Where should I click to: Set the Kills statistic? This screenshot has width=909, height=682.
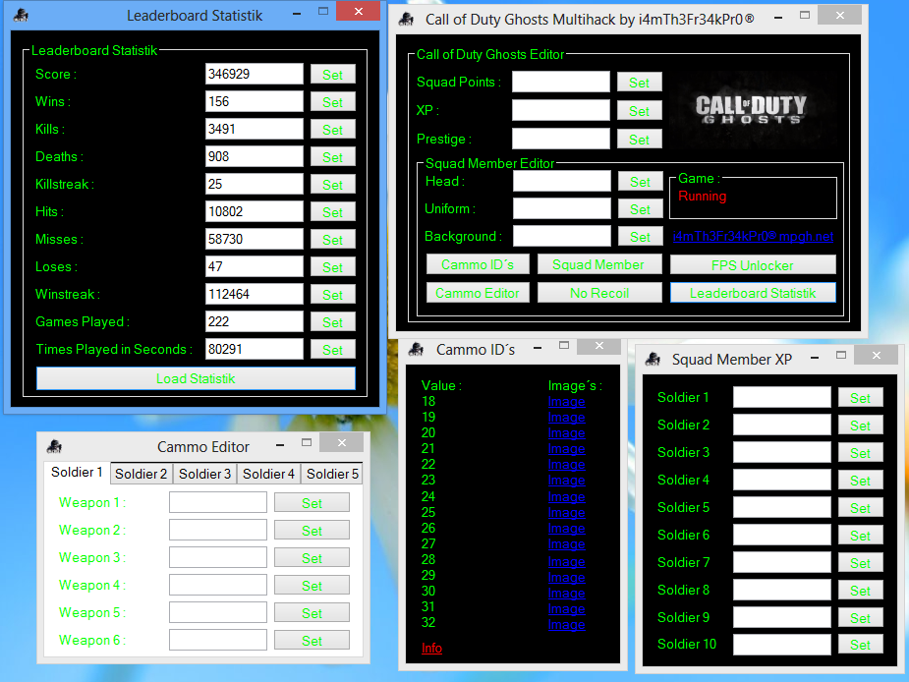pos(333,130)
